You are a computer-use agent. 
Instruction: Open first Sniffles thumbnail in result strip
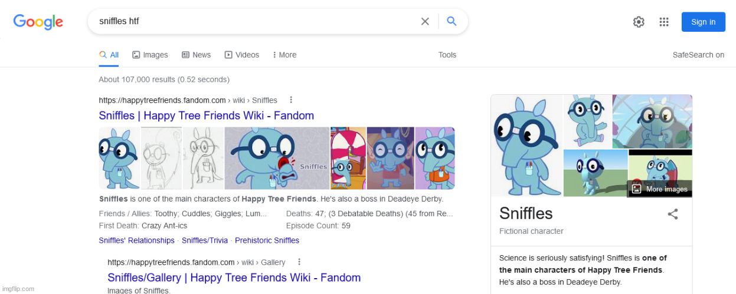[119, 158]
